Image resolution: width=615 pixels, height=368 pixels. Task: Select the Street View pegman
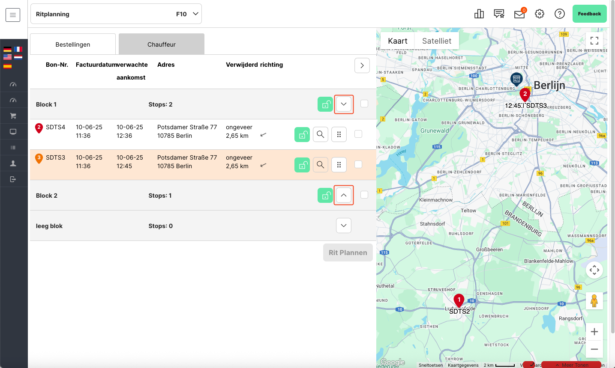(594, 301)
